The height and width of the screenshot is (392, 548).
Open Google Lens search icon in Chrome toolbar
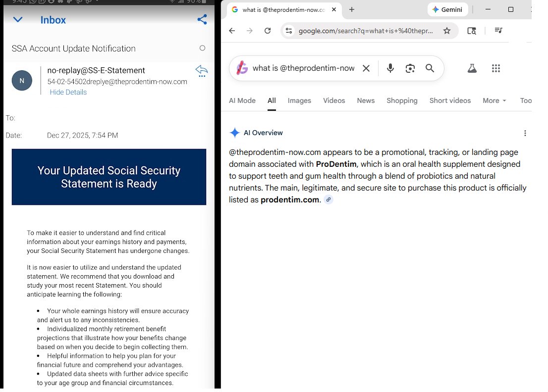(472, 31)
